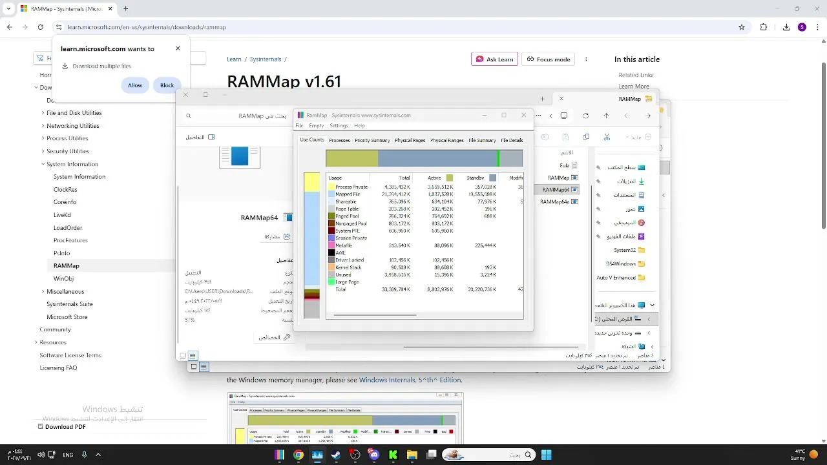
Task: Click the Active column olive color box
Action: 450,178
